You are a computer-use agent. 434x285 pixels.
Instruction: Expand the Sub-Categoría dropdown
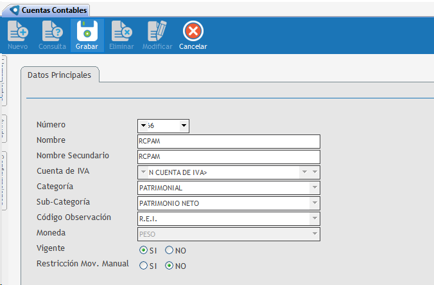[x=314, y=203]
